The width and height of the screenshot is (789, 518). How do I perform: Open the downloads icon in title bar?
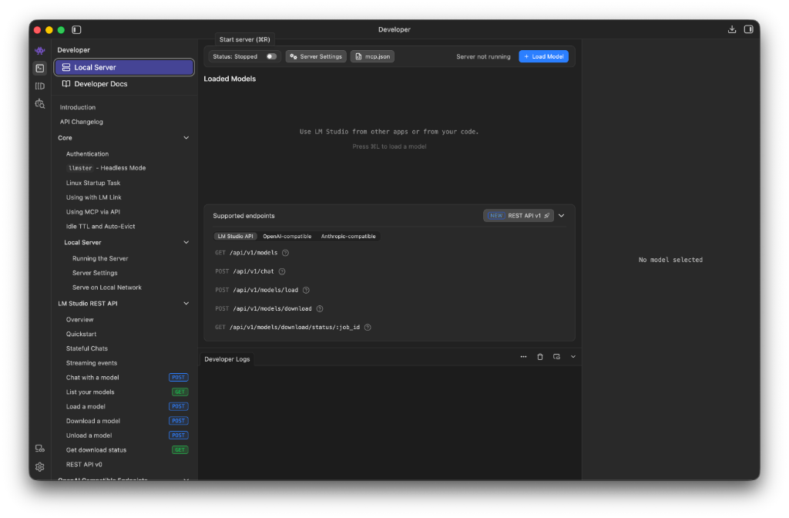click(x=732, y=30)
